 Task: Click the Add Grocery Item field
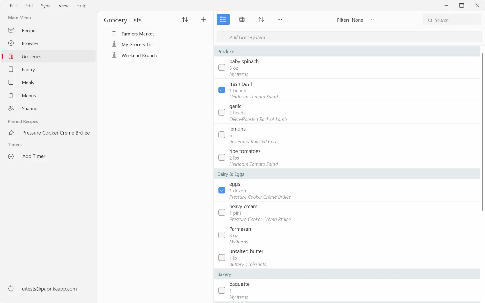point(349,37)
